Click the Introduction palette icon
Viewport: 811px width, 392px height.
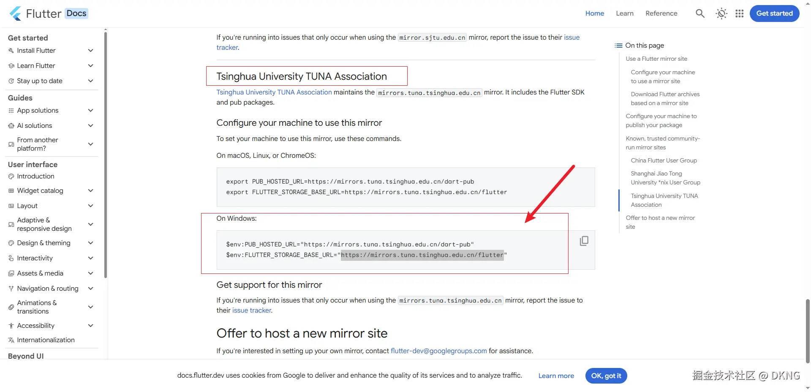11,176
